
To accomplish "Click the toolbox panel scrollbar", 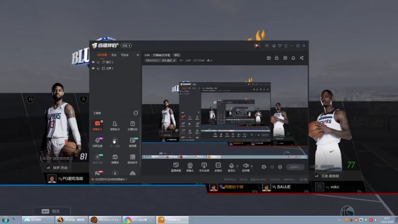I will [x=140, y=142].
